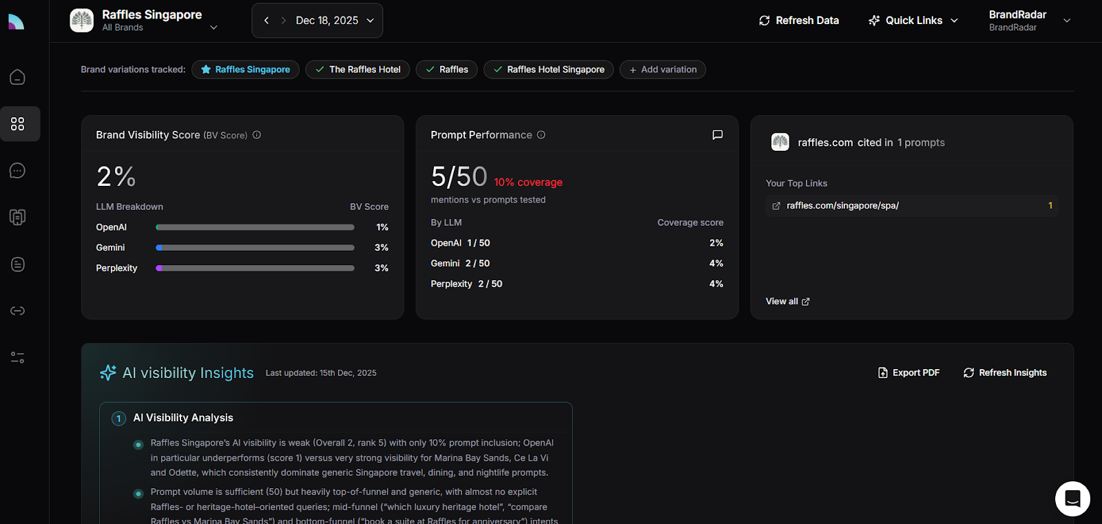1102x524 pixels.
Task: Click the 'AI Visibility Analysis' heading
Action: coord(183,418)
